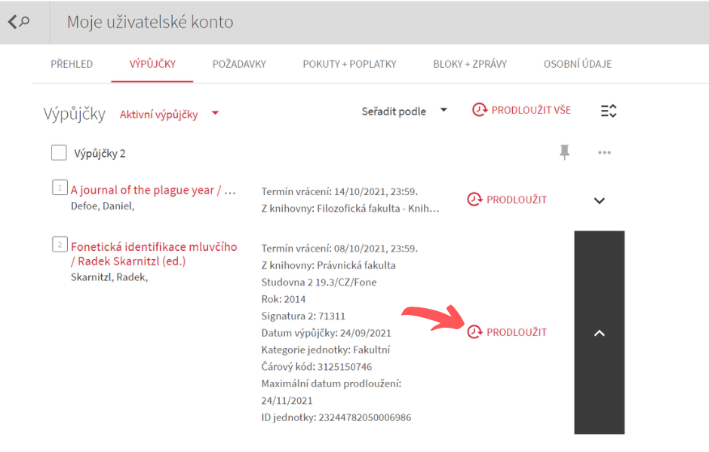
Task: Select the Pokuty + Poplatky tab
Action: point(349,64)
